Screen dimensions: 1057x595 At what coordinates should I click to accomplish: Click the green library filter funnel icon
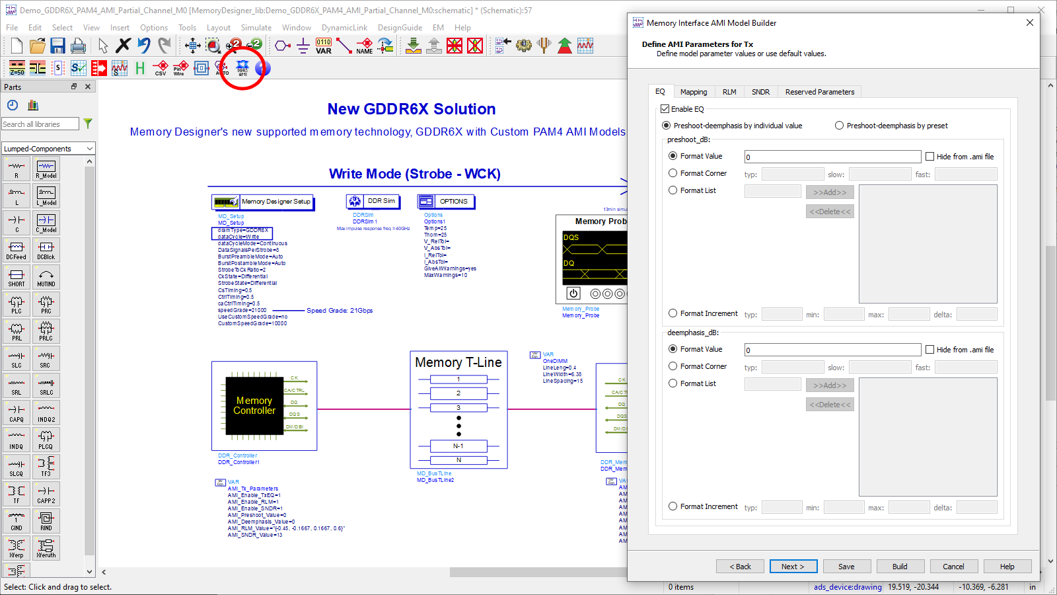88,124
